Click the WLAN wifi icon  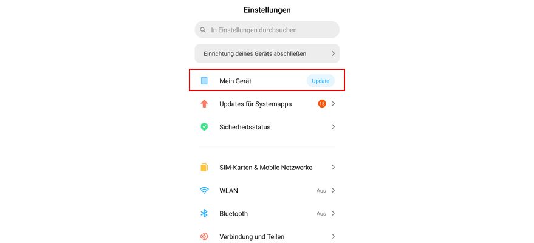205,191
